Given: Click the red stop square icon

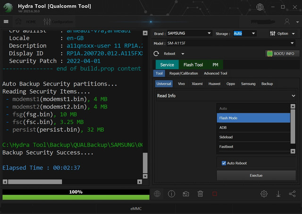Looking at the screenshot, I should pos(215,194).
